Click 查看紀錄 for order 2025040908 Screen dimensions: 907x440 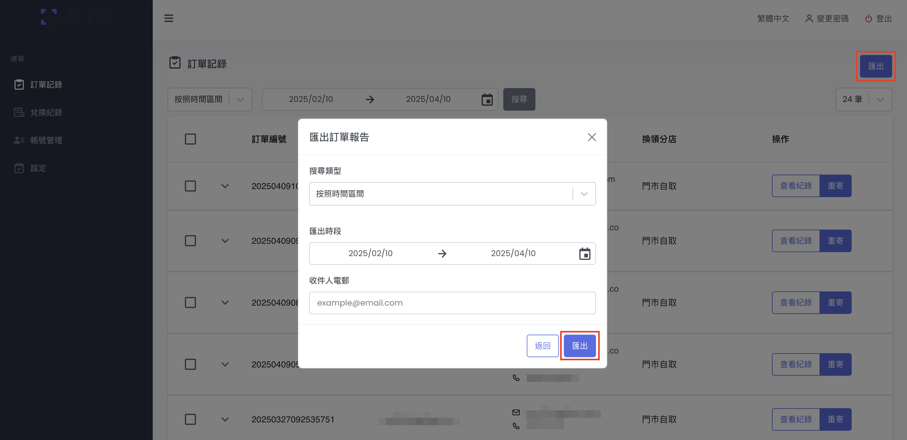tap(796, 303)
